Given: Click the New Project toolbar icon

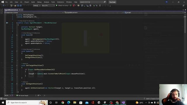Looking at the screenshot, I should point(11,6).
